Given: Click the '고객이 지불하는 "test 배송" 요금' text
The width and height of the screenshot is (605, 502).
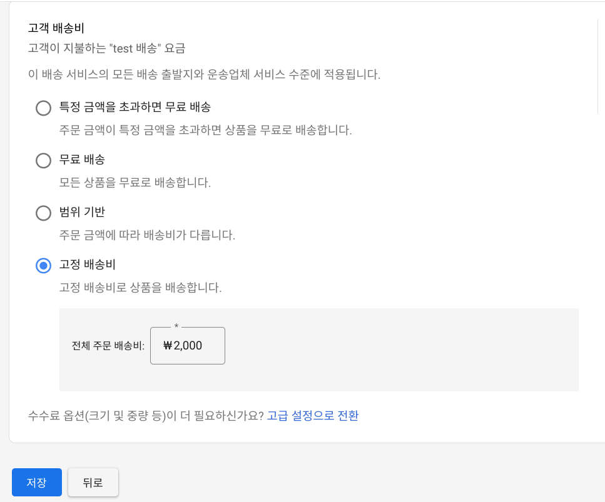Looking at the screenshot, I should [106, 48].
